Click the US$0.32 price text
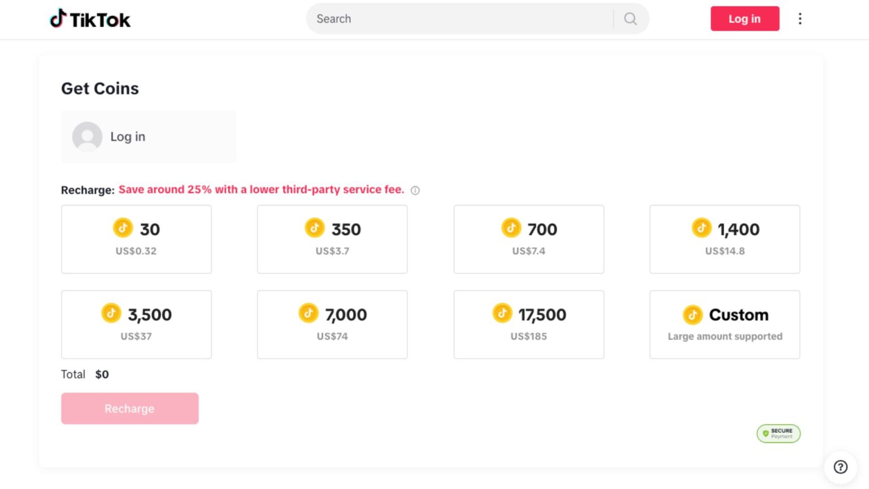Image resolution: width=869 pixels, height=489 pixels. (x=136, y=251)
